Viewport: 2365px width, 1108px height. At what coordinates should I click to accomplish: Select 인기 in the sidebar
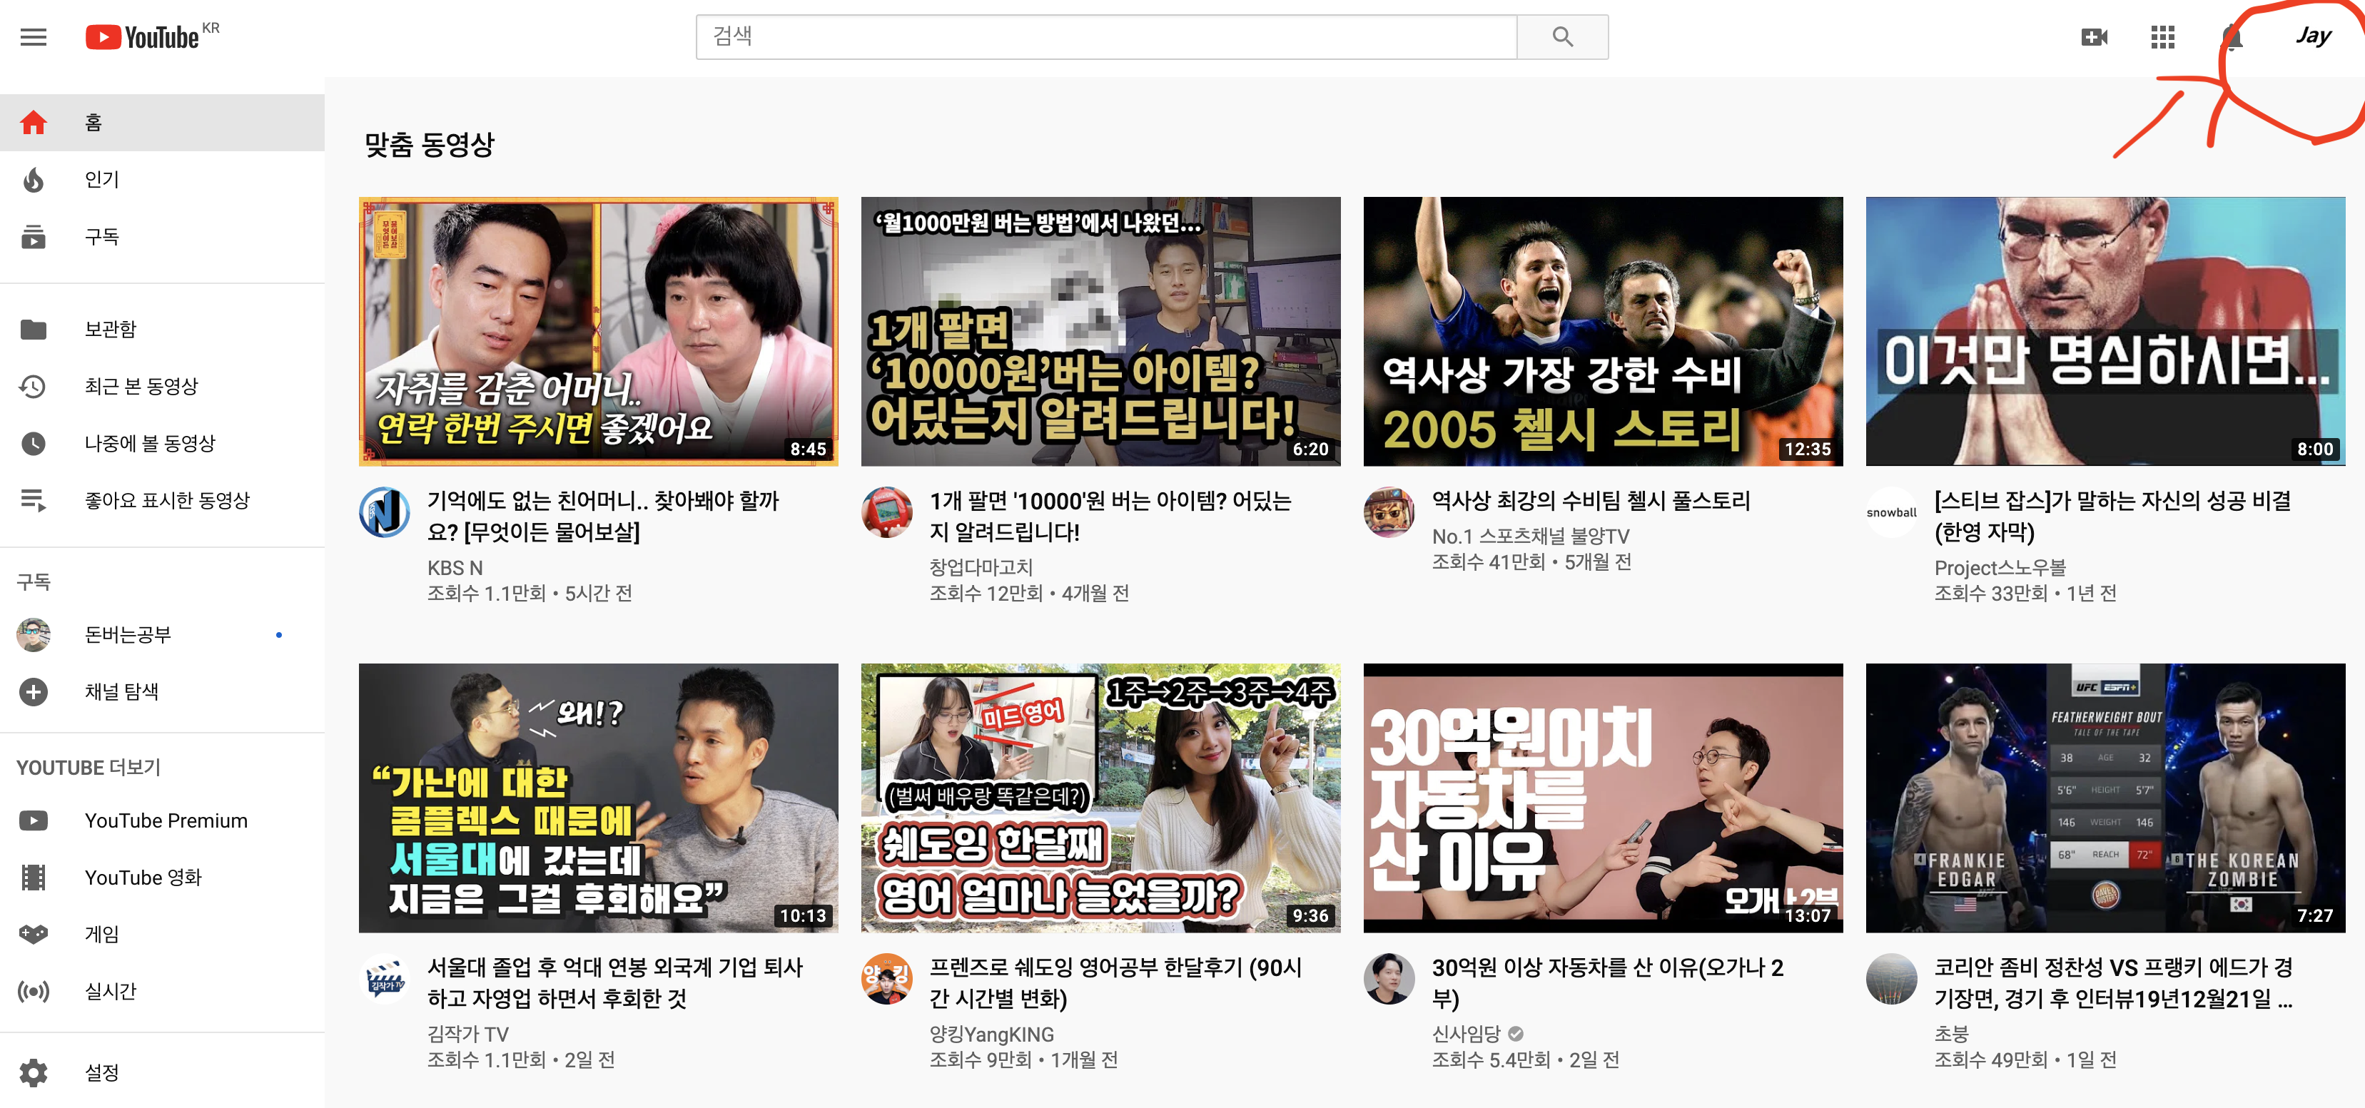163,179
